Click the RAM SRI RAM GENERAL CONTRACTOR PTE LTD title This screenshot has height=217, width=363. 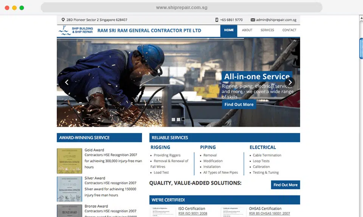click(149, 30)
